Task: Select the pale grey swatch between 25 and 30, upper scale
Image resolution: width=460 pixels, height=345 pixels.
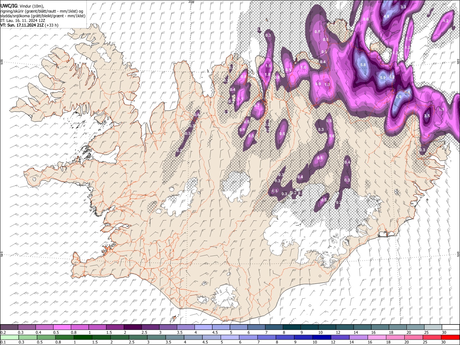Action: pyautogui.click(x=432, y=327)
